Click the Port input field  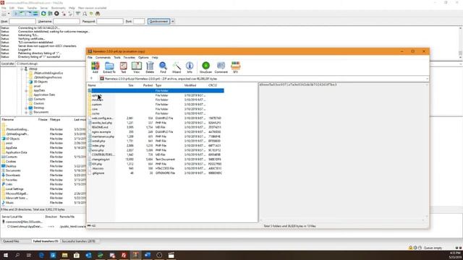click(x=139, y=21)
